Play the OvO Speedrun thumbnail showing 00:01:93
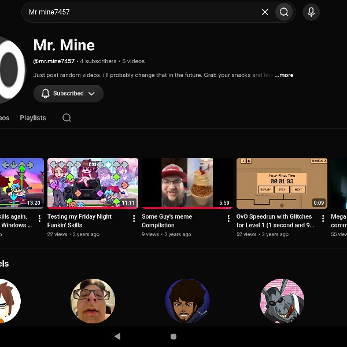347x347 pixels. point(282,183)
